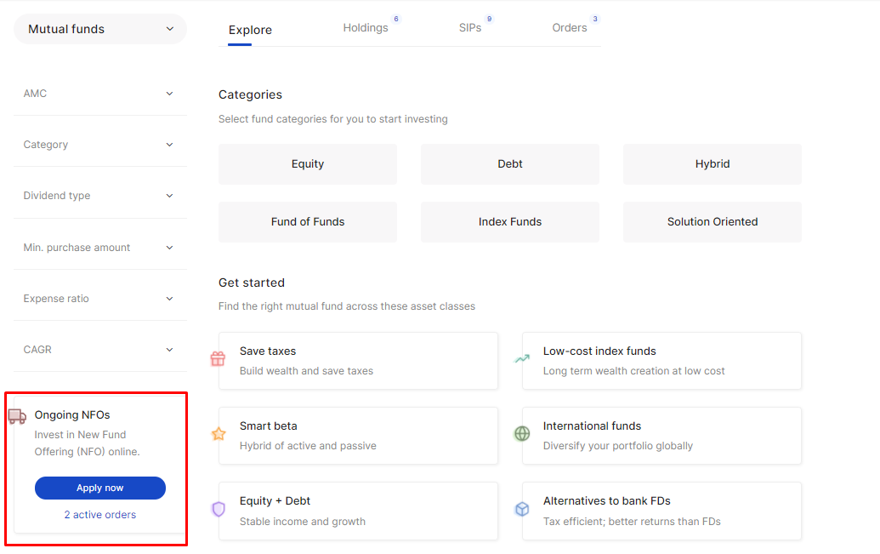This screenshot has width=880, height=554.
Task: Expand the Expense ratio filter
Action: pyautogui.click(x=99, y=299)
